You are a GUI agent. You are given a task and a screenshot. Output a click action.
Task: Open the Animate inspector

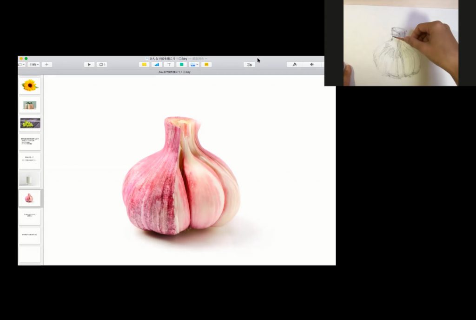(311, 65)
